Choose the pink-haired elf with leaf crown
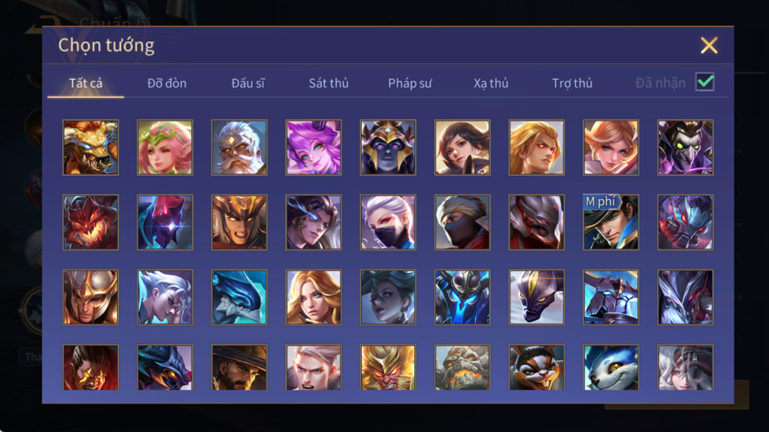The image size is (769, 432). [165, 147]
